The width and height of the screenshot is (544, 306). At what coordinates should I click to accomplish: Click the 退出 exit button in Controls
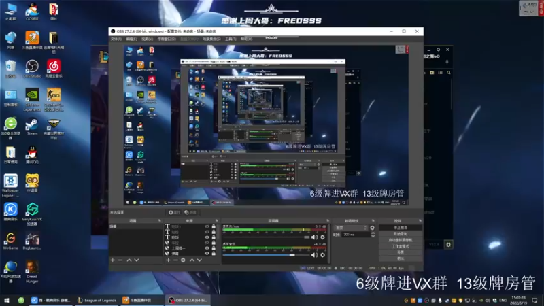401,259
